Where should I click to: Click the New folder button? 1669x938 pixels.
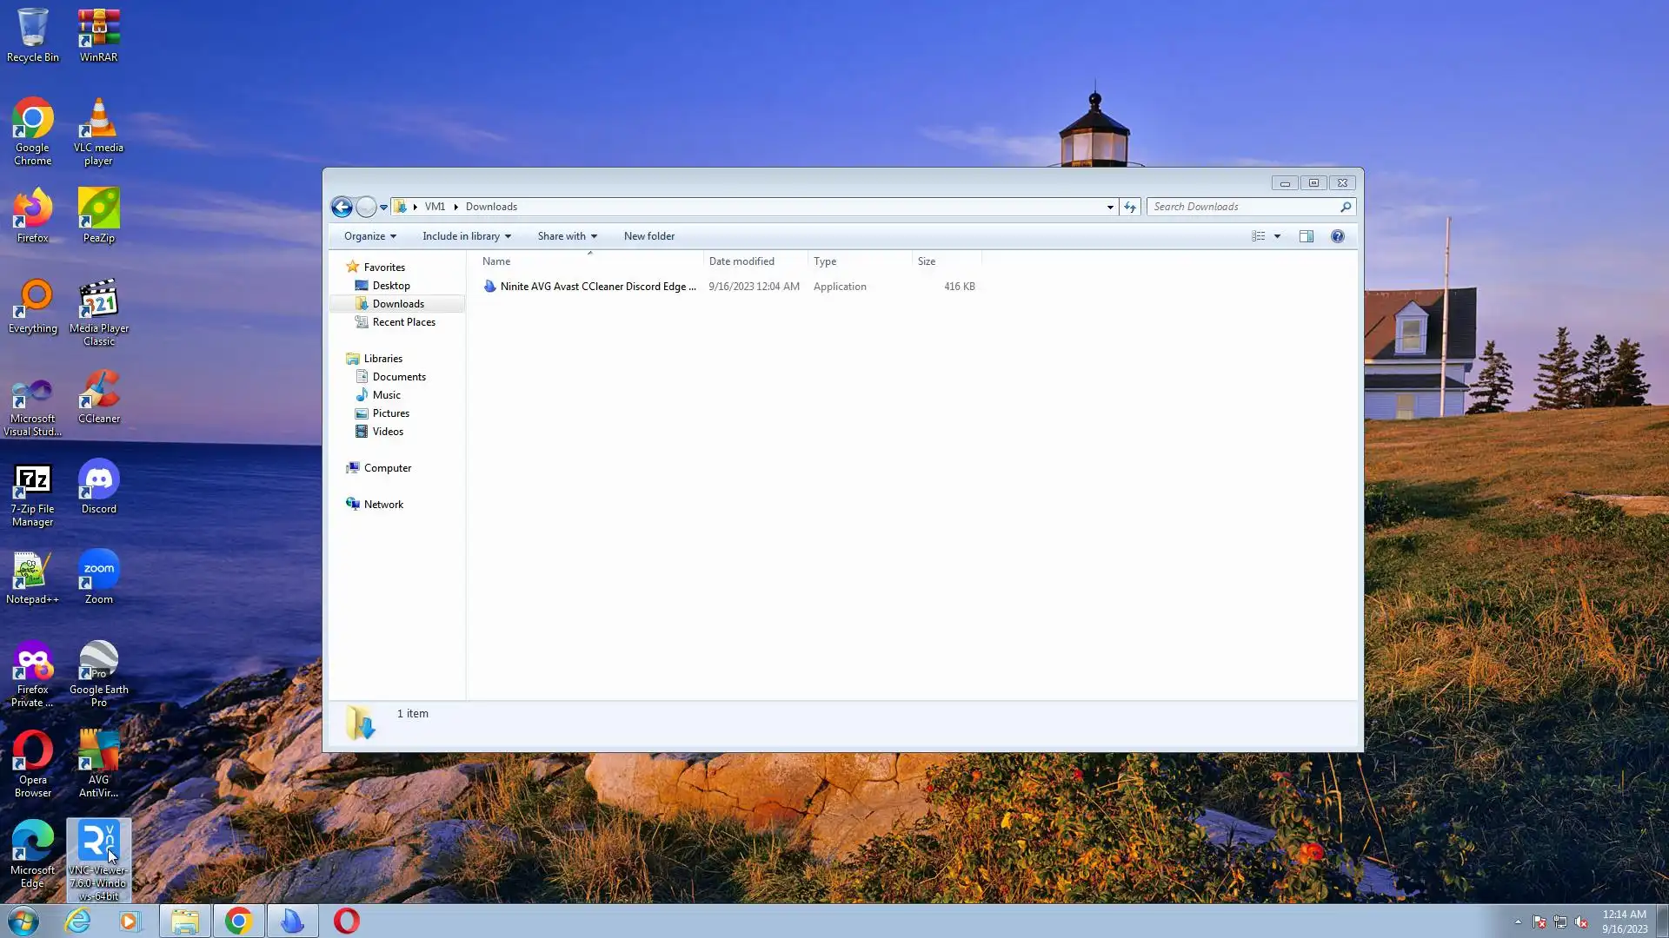point(648,236)
